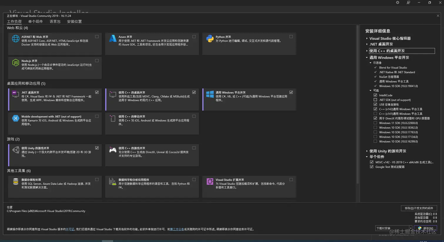Screen dimensions: 444x242
Task: Check 使用 C++ 的游戏开发 workload
Action: tap(194, 148)
